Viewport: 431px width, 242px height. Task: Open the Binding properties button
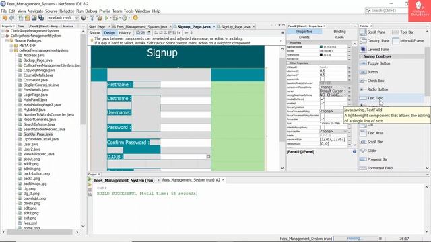click(x=339, y=32)
